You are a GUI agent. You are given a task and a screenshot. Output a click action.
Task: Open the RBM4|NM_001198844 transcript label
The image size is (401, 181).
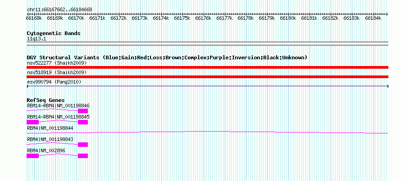pos(50,128)
